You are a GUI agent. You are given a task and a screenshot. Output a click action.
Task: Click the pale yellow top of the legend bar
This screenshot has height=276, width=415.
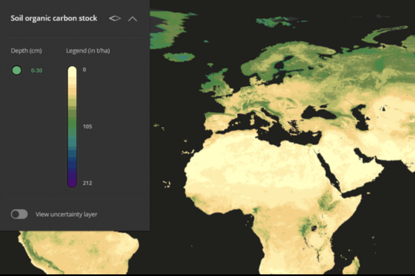(x=72, y=72)
